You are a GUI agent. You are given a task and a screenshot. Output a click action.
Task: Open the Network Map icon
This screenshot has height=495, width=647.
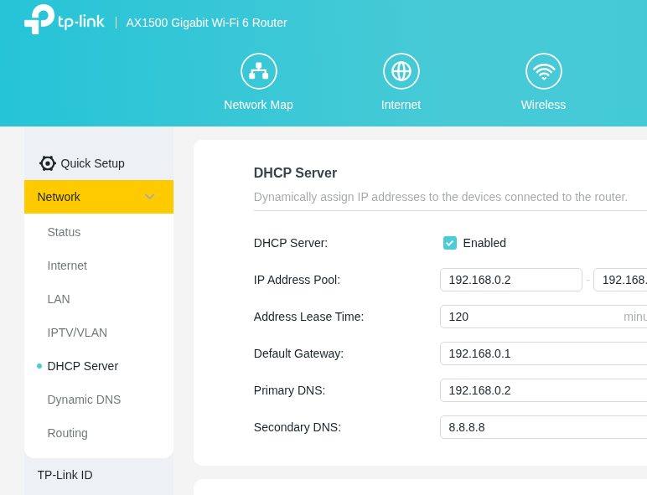[258, 71]
